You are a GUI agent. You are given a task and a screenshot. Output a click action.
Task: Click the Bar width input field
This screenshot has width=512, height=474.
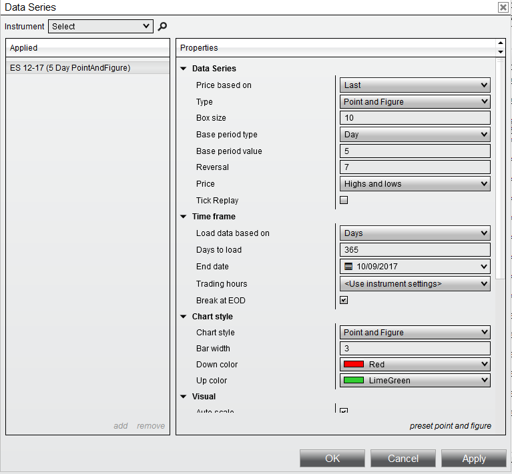click(415, 348)
